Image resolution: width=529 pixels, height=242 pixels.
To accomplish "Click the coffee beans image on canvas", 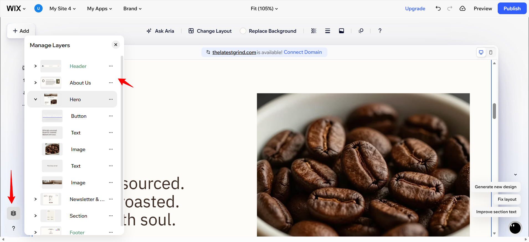I will pos(363,165).
